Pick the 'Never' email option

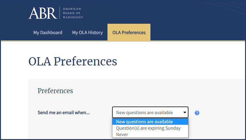click(122, 135)
